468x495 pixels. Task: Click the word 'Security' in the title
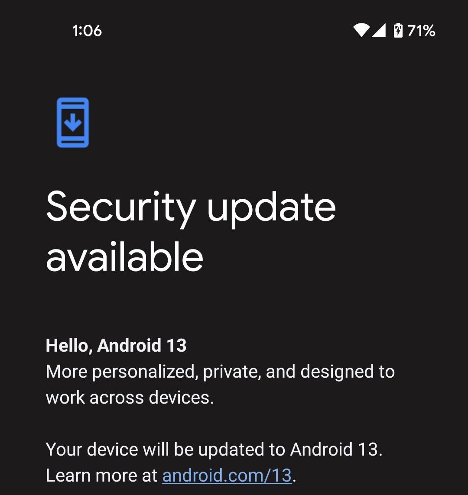tap(121, 208)
